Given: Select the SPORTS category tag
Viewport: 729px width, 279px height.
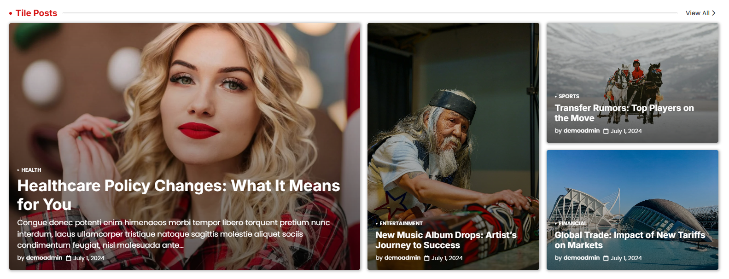Looking at the screenshot, I should (569, 96).
